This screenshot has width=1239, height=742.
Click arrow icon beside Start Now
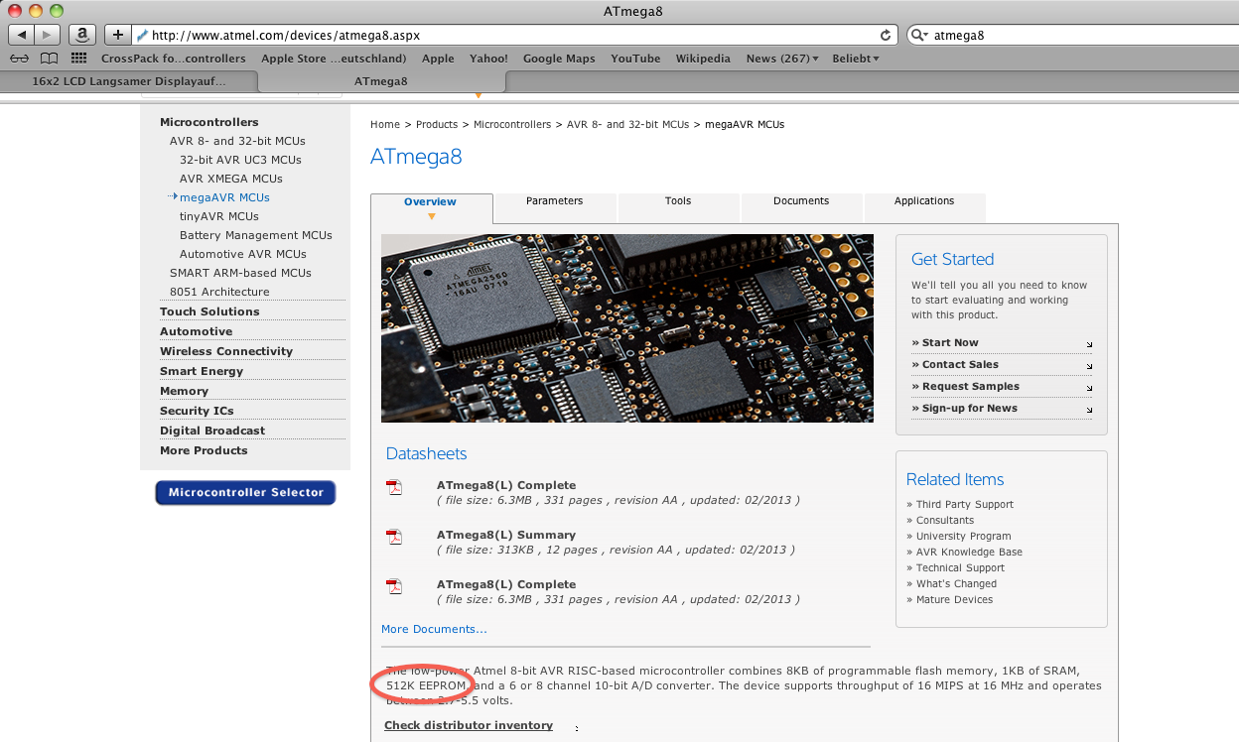1089,344
